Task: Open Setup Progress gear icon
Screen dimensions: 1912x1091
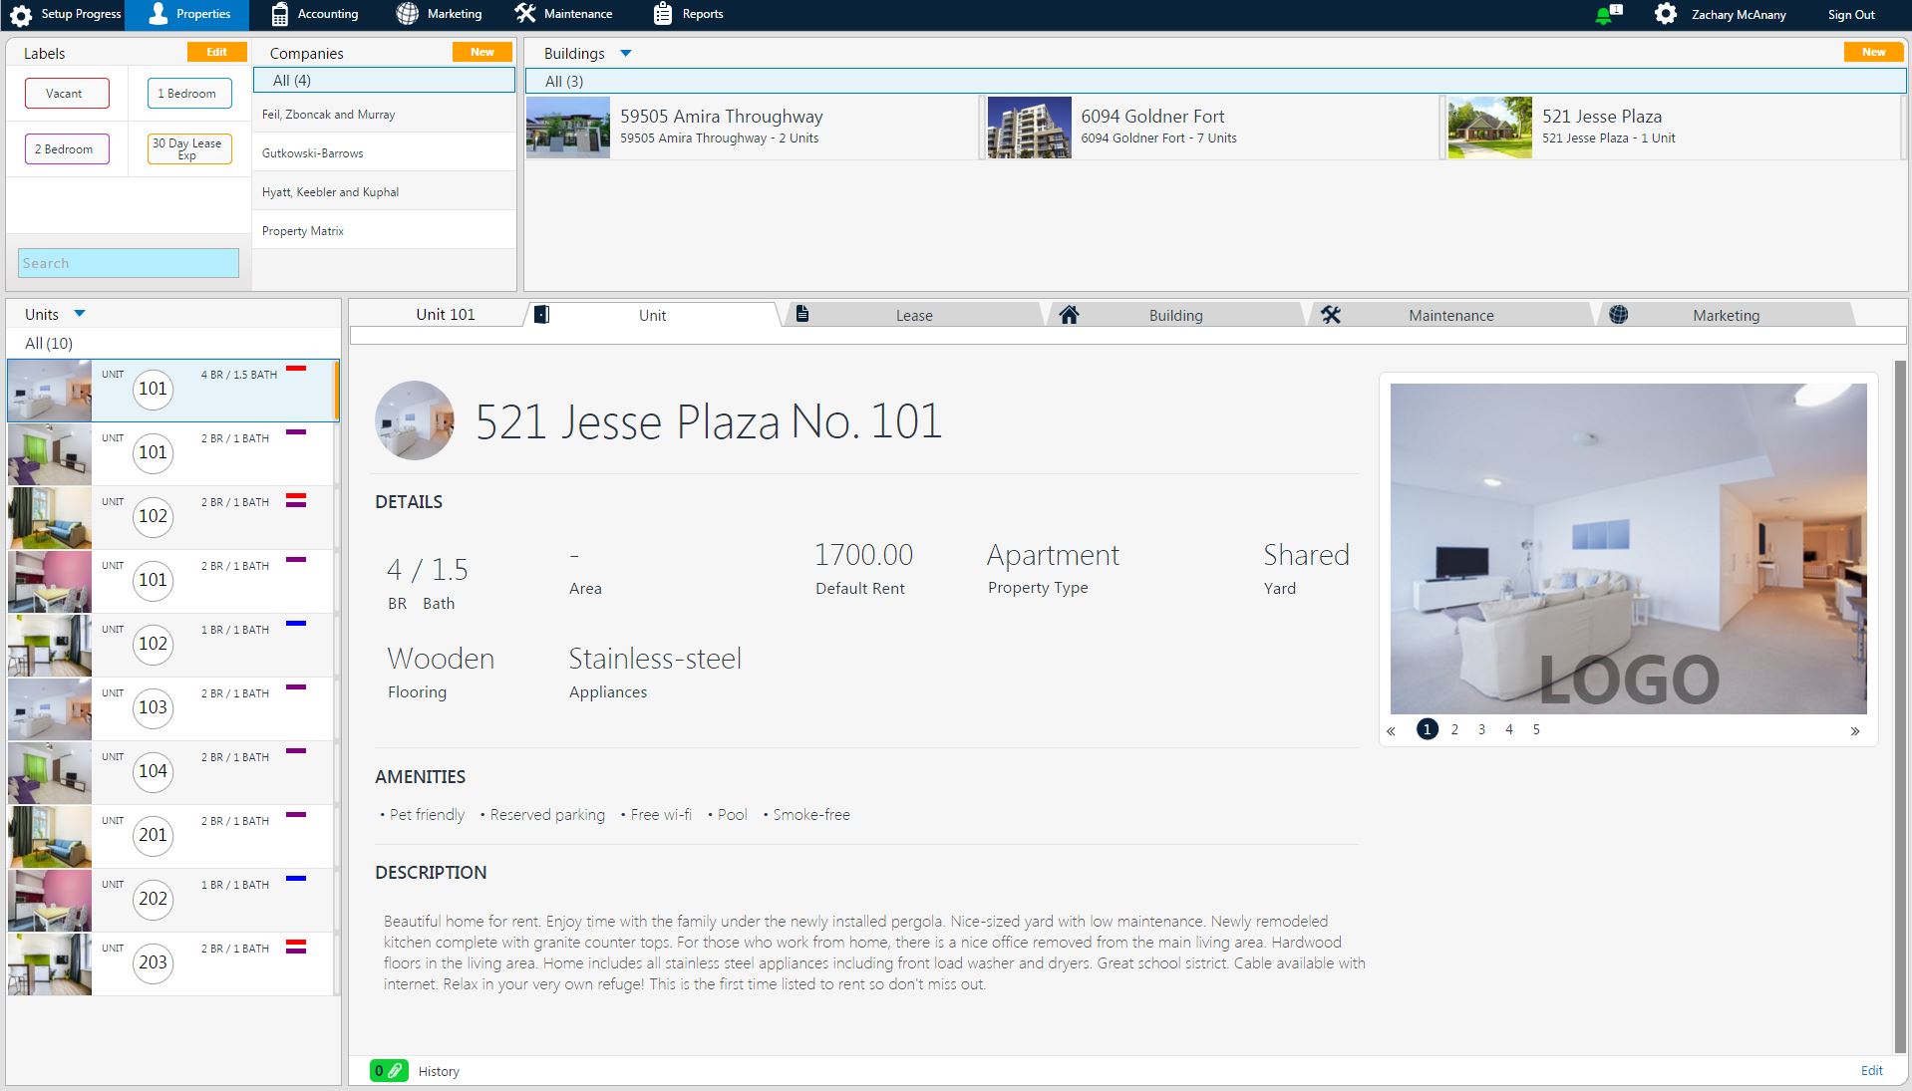Action: [21, 14]
